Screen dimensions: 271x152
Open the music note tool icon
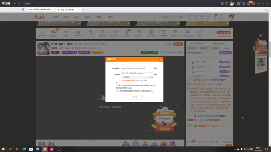(x=114, y=32)
